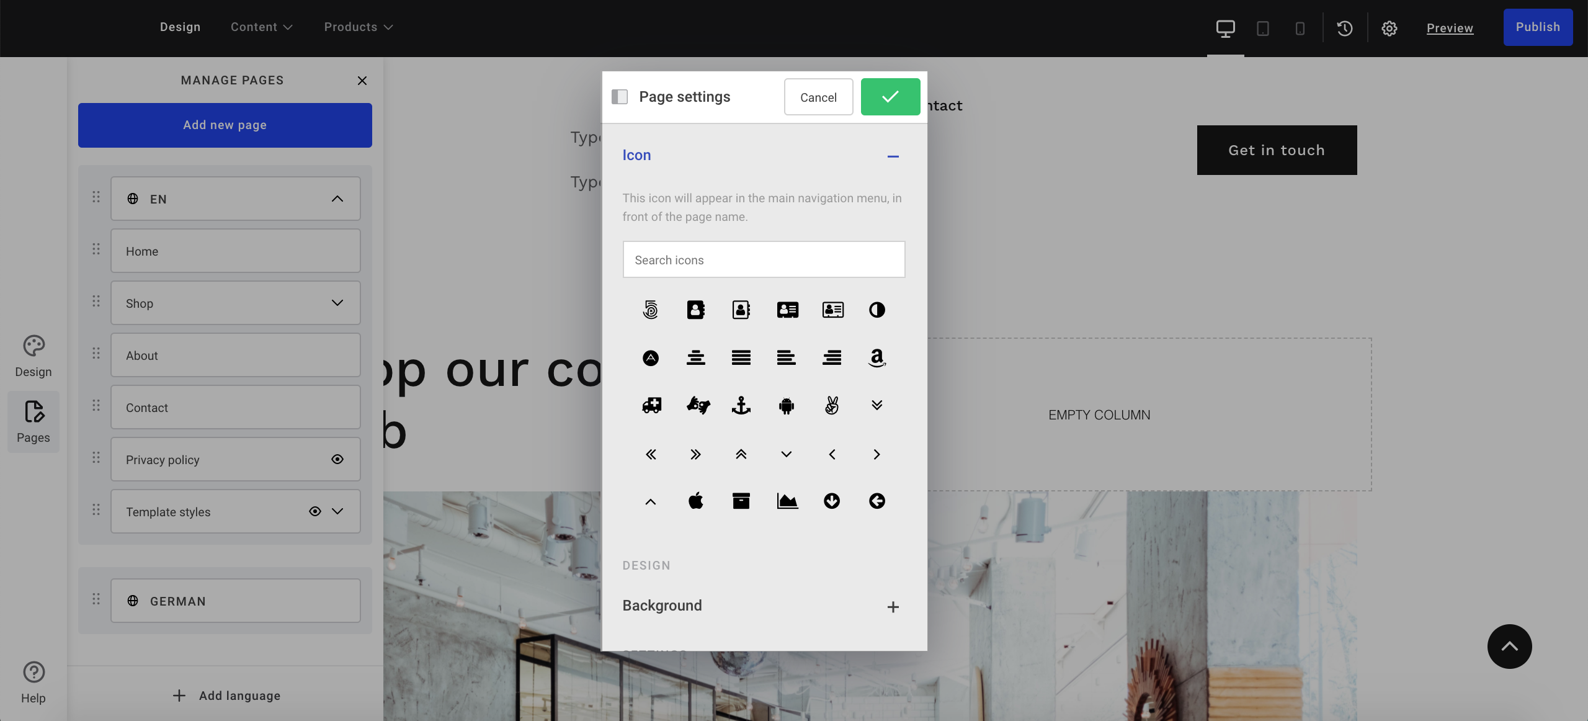Pick the single angle up icon
1588x721 pixels.
point(651,501)
